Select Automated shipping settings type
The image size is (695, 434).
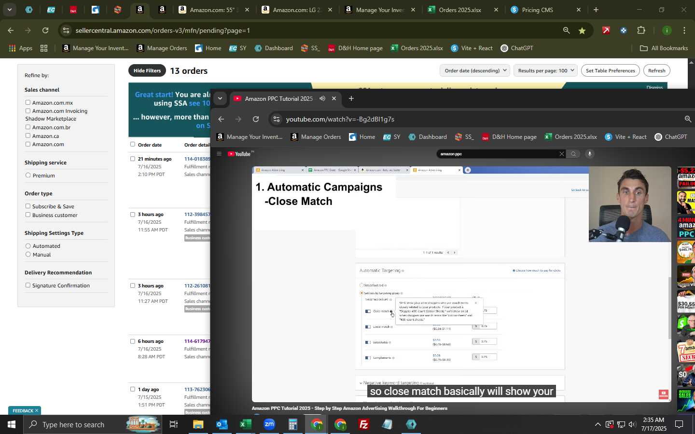coord(28,246)
